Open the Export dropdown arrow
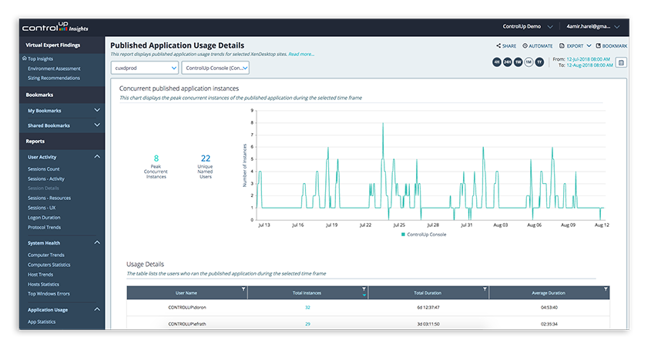 (x=589, y=46)
